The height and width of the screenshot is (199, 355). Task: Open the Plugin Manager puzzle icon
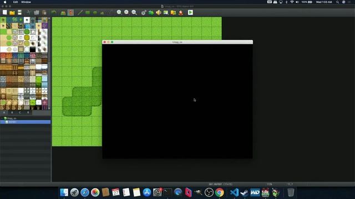[x=151, y=12]
